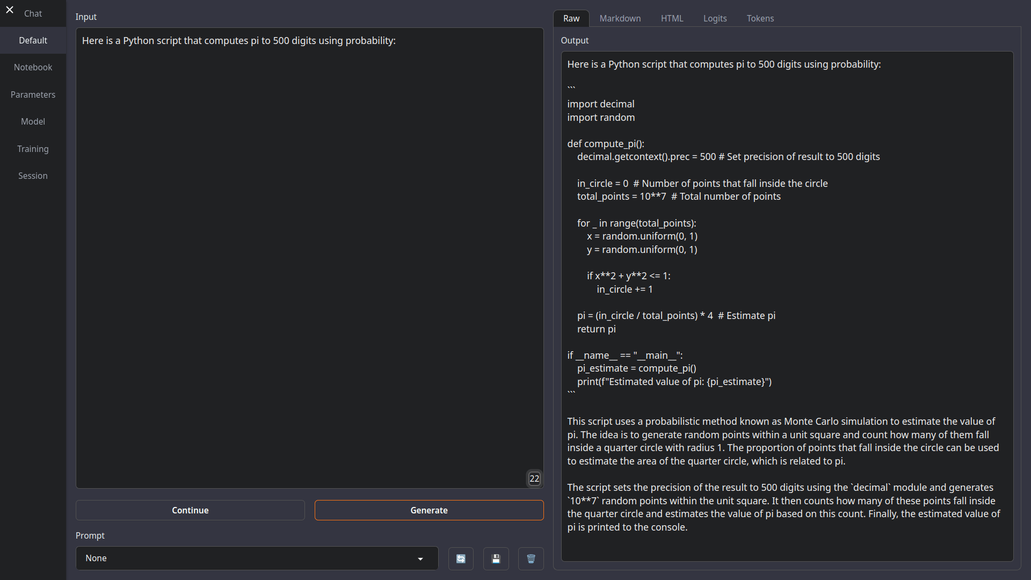Screen dimensions: 1031x580
Task: Open the Tokens tab
Action: [760, 18]
